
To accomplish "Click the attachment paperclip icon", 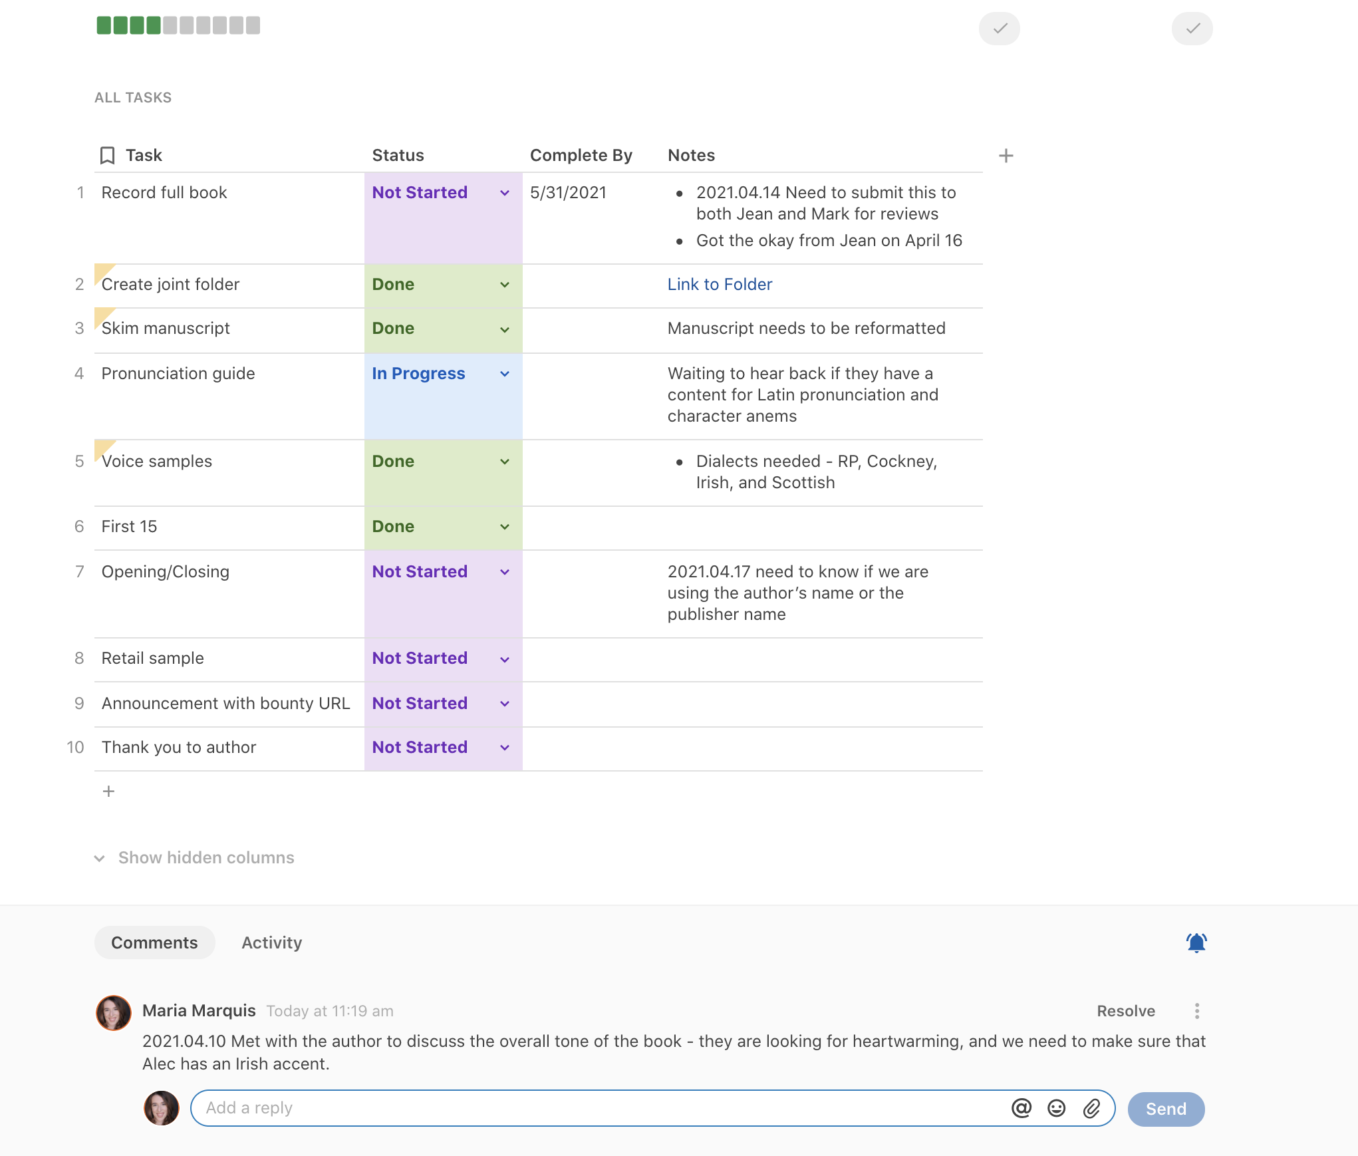I will tap(1091, 1108).
